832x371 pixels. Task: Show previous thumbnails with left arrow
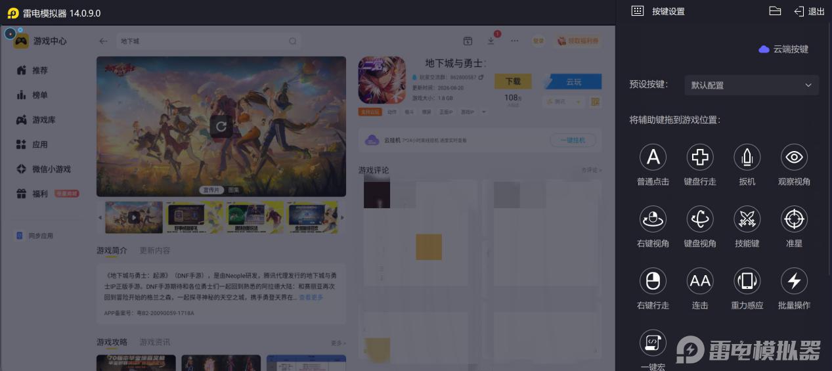click(100, 217)
